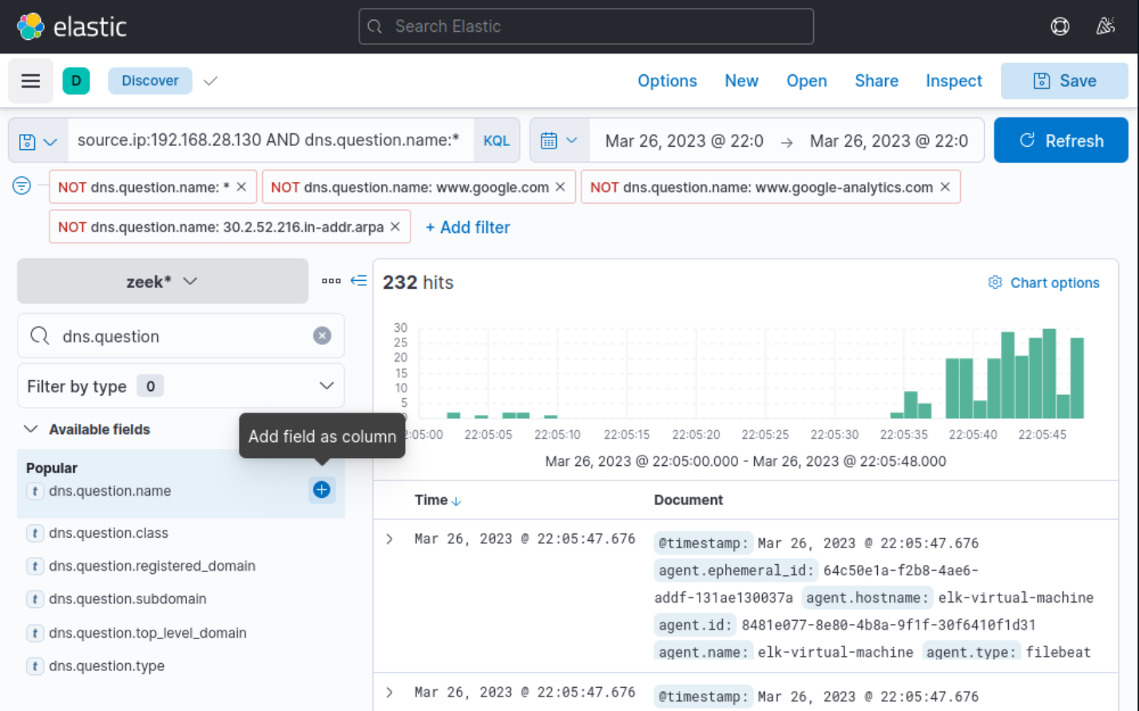Click the Refresh button
This screenshot has width=1139, height=711.
pyautogui.click(x=1061, y=140)
